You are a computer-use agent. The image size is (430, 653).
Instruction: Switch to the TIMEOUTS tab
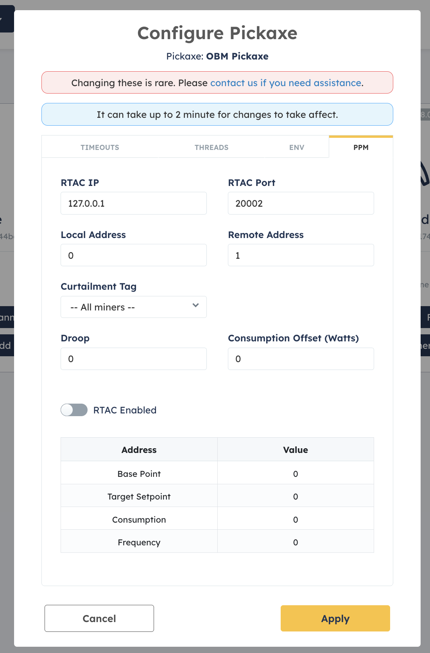(x=100, y=147)
